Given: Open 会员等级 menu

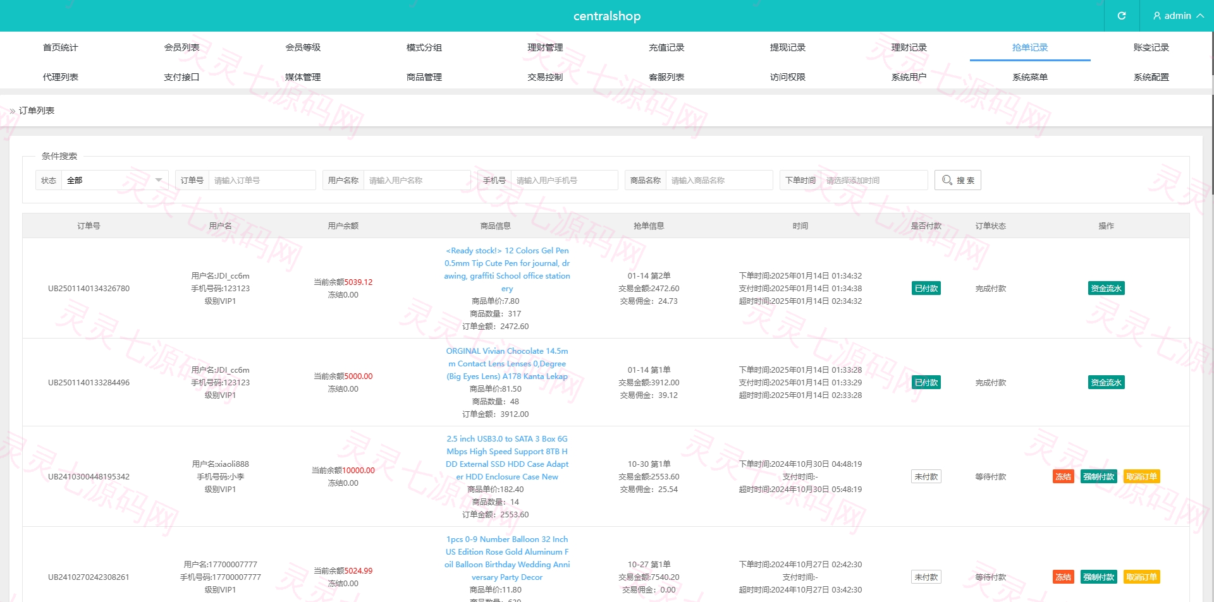Looking at the screenshot, I should (303, 47).
